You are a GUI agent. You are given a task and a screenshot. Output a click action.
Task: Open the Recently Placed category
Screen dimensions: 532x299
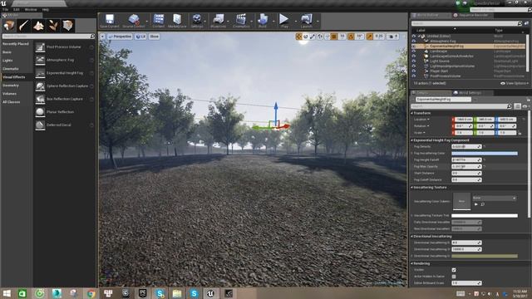tap(17, 44)
